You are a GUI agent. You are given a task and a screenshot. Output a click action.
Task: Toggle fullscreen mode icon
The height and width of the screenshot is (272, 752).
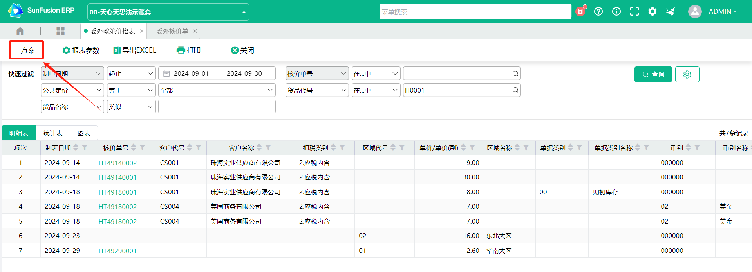[634, 11]
